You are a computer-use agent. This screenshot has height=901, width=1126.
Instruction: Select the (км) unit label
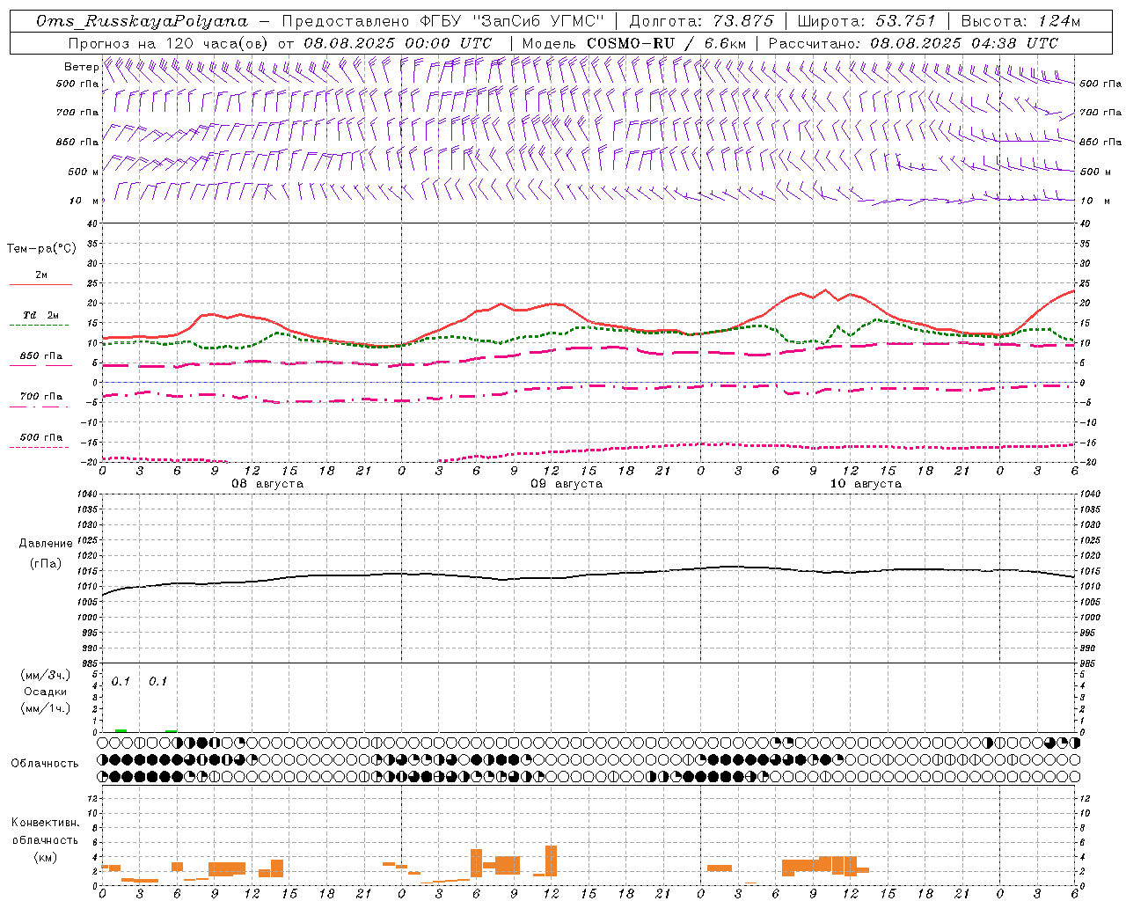click(46, 856)
